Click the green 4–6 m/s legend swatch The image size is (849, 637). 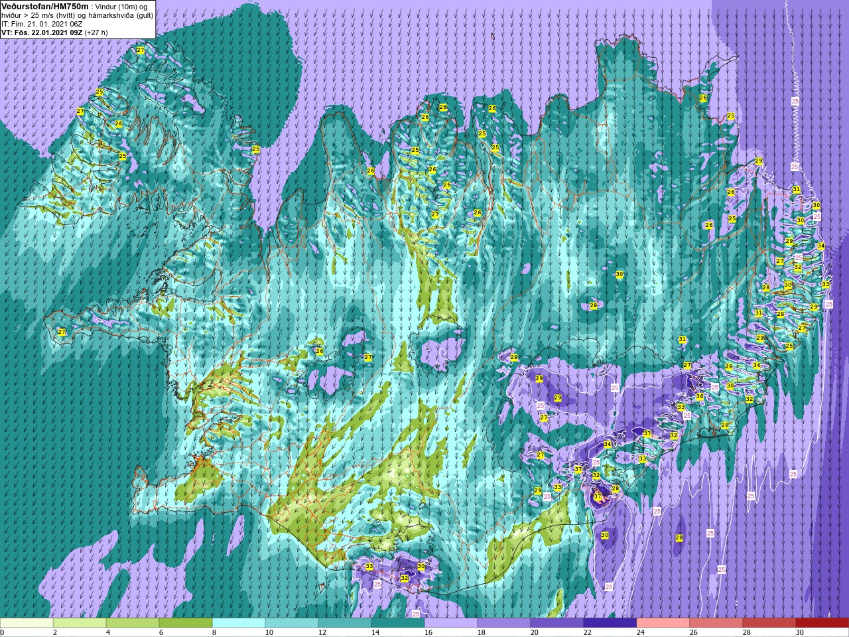(133, 623)
